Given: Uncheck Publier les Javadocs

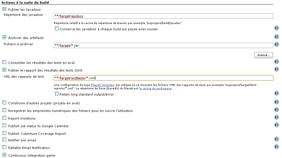Looking at the screenshot, I should 4,9.
